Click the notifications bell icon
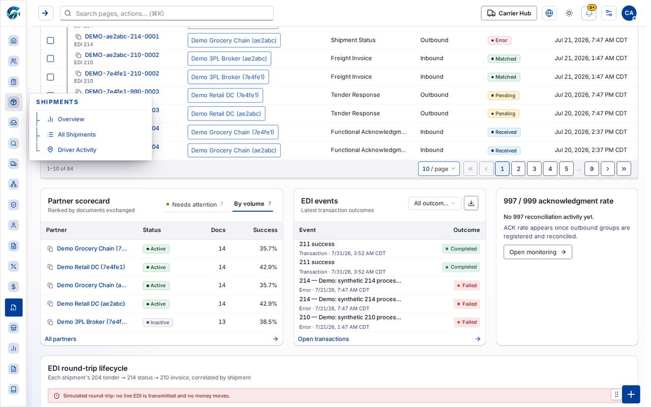The height and width of the screenshot is (407, 651). tap(588, 13)
